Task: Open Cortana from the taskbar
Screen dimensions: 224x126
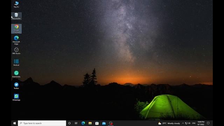Action: click(x=69, y=123)
